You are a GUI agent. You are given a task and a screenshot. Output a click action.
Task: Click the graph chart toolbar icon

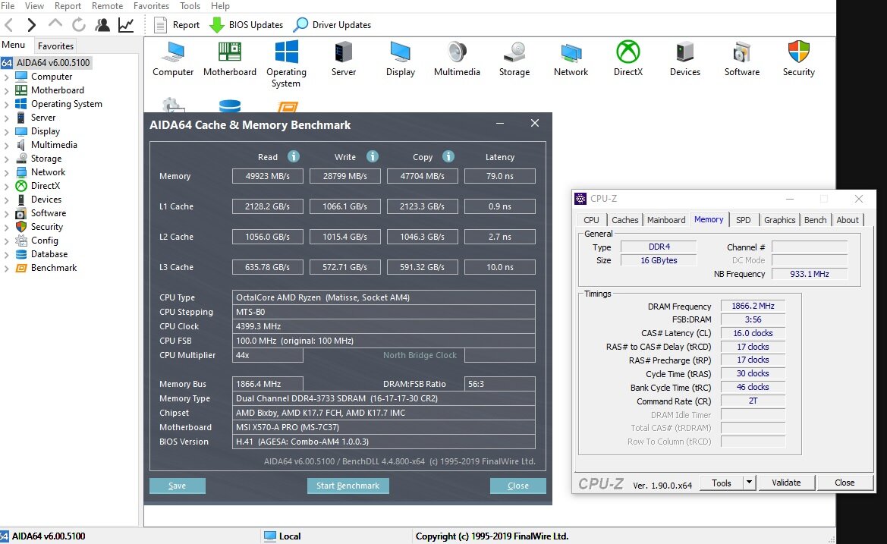(126, 25)
